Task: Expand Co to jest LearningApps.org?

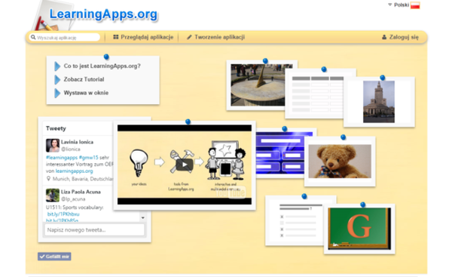Action: [102, 66]
